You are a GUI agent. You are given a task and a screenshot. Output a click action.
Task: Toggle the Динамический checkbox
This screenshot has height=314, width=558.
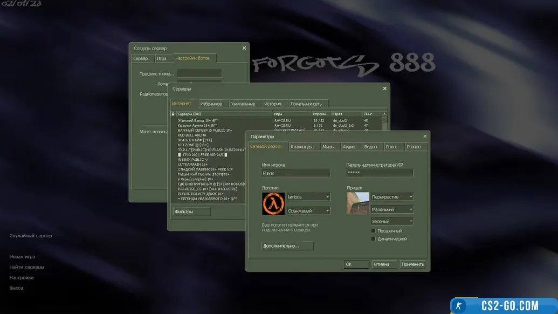[373, 239]
